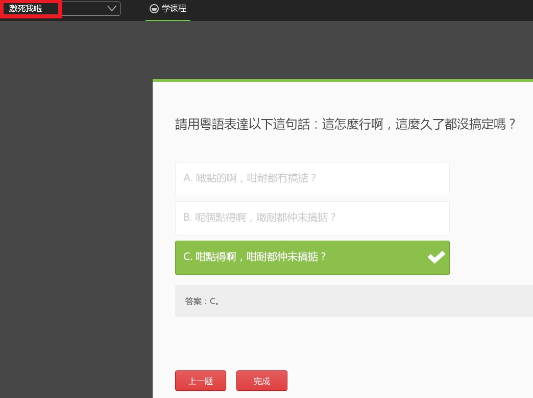Click the green underline below 学课程
This screenshot has width=533, height=398.
[x=168, y=20]
